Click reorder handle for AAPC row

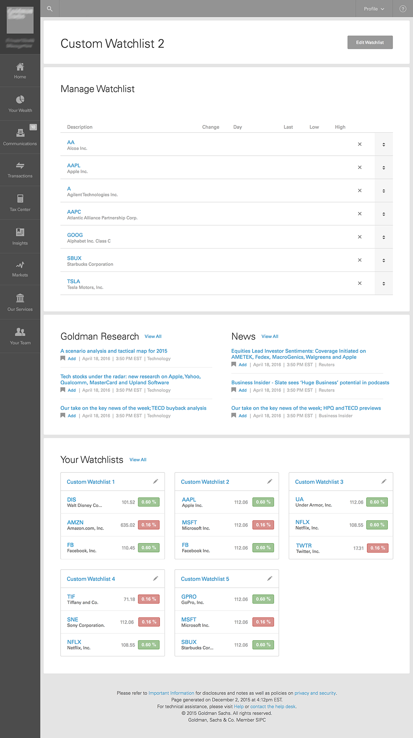pos(384,214)
